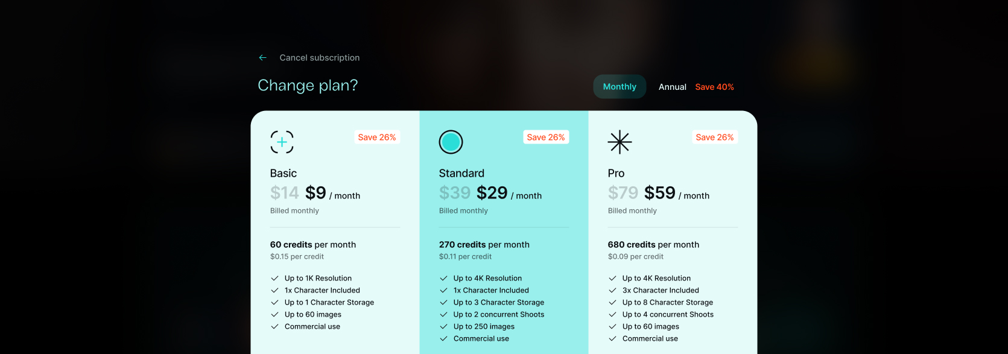
Task: Click Save 26% badge on Pro plan
Action: (x=715, y=137)
